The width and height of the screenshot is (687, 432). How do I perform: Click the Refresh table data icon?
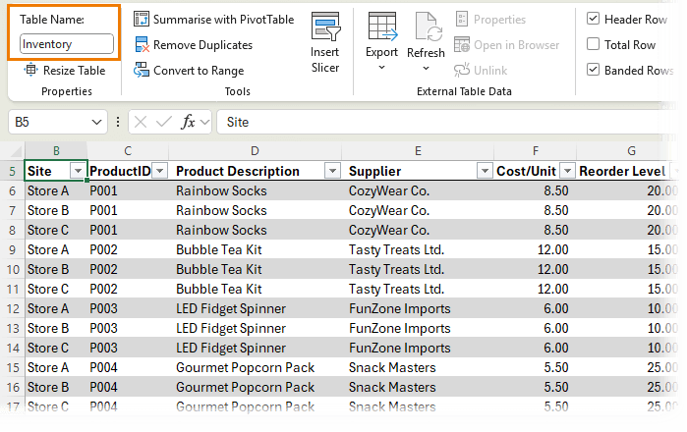coord(427,27)
